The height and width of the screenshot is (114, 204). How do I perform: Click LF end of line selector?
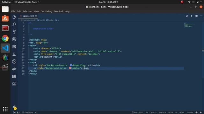point(176,112)
